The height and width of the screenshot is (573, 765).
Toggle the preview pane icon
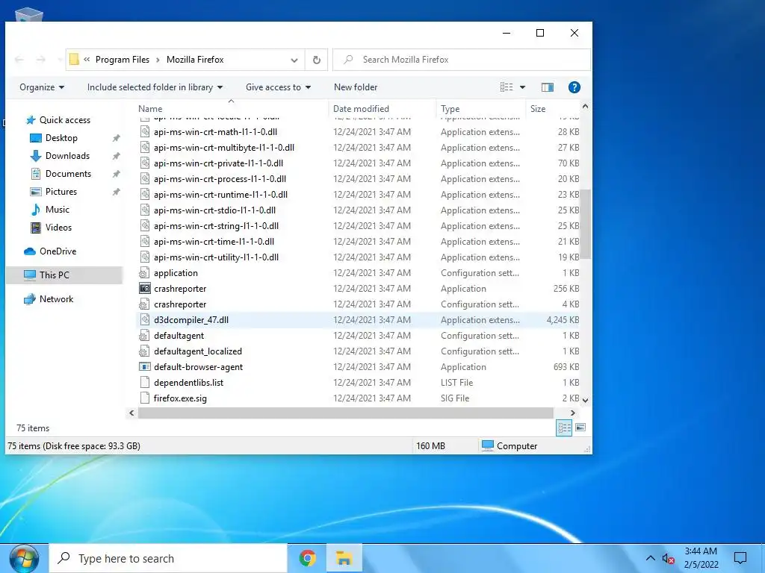[x=548, y=87]
